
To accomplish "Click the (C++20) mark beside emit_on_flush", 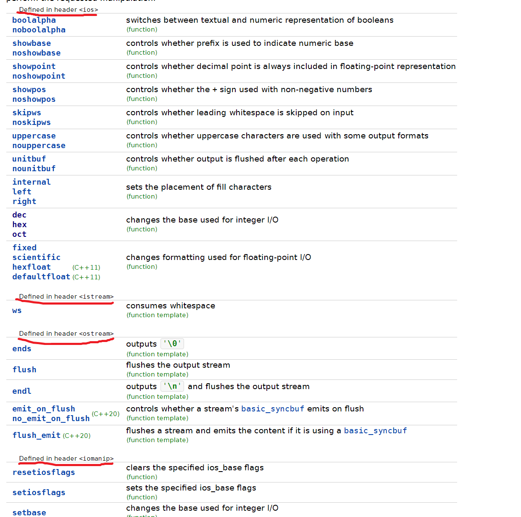I will click(105, 414).
